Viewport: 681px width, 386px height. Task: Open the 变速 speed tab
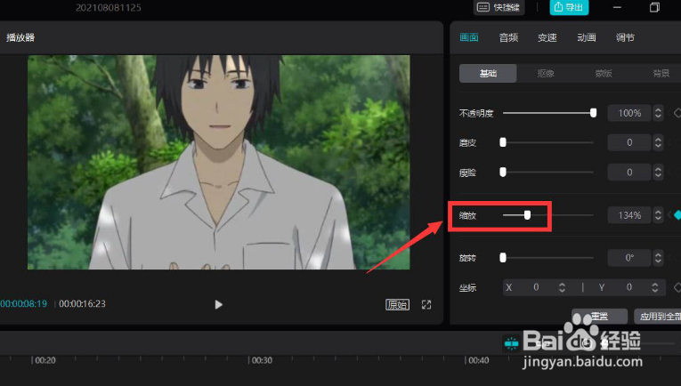[547, 37]
